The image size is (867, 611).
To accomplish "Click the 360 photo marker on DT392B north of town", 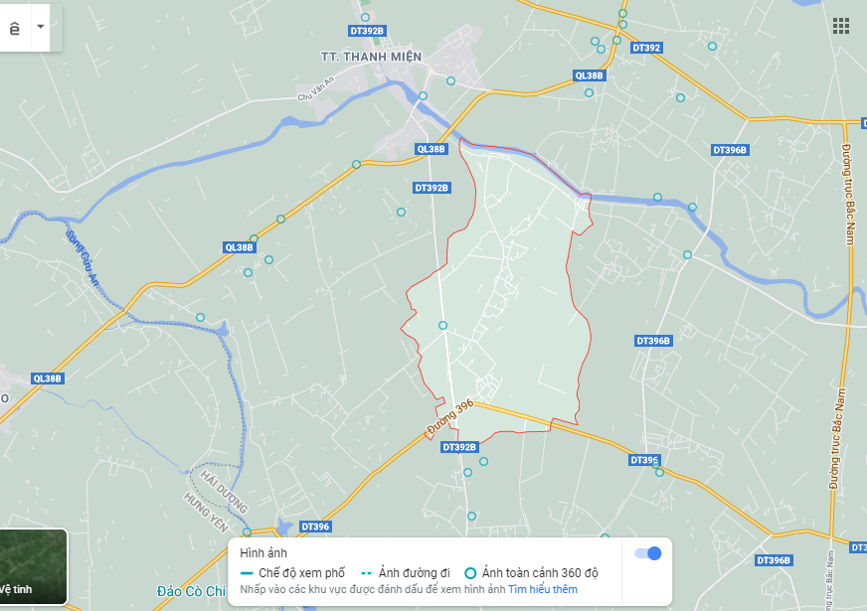I will click(365, 18).
